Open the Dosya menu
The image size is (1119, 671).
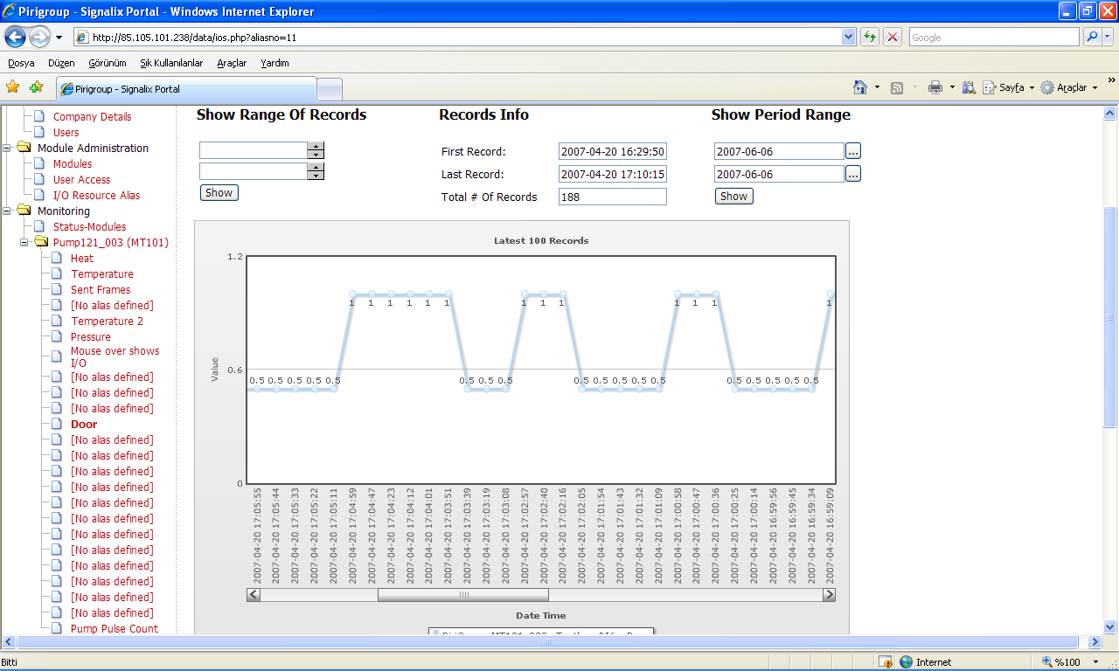pos(22,63)
